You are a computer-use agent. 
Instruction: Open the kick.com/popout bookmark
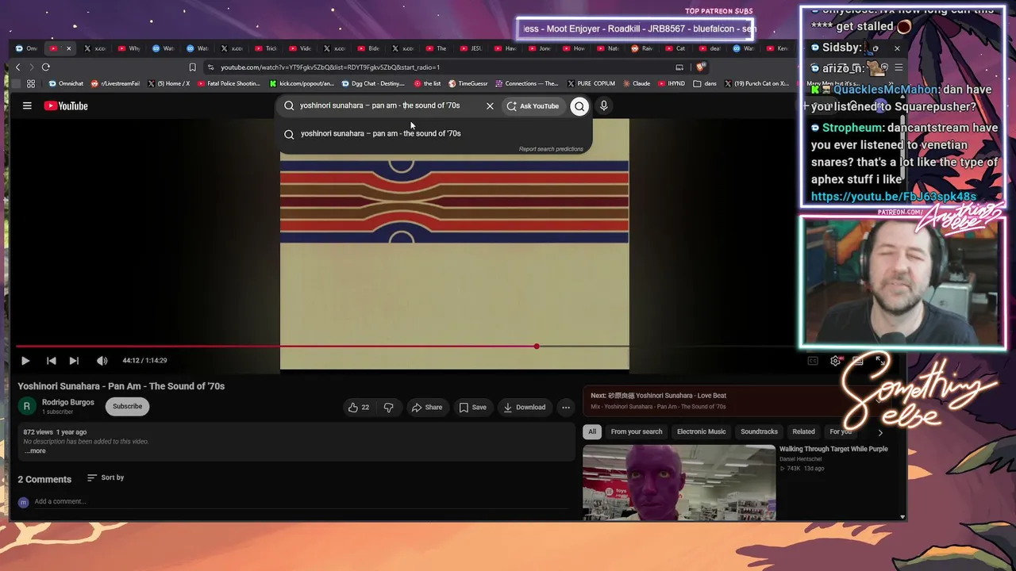click(302, 83)
